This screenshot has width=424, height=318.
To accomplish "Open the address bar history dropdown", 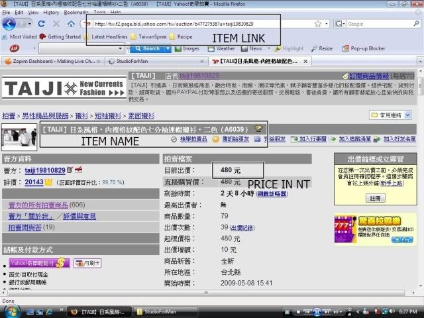I will [327, 24].
